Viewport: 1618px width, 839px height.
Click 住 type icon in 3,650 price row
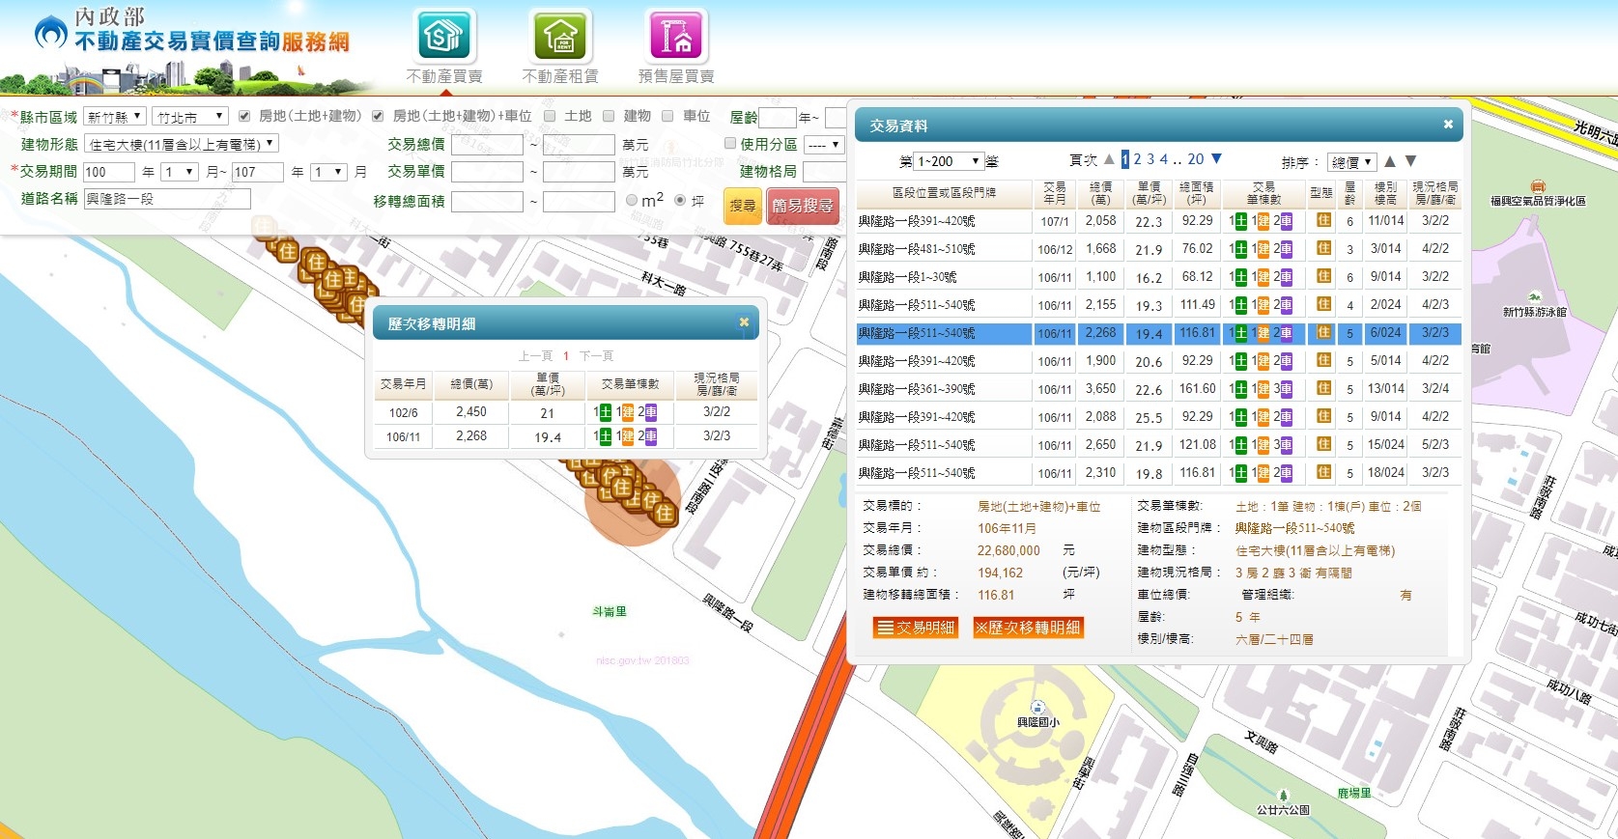tap(1323, 388)
